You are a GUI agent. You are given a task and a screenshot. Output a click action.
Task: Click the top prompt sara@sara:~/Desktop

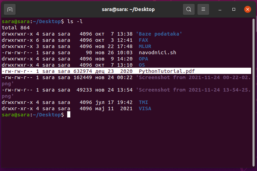[x=33, y=21]
